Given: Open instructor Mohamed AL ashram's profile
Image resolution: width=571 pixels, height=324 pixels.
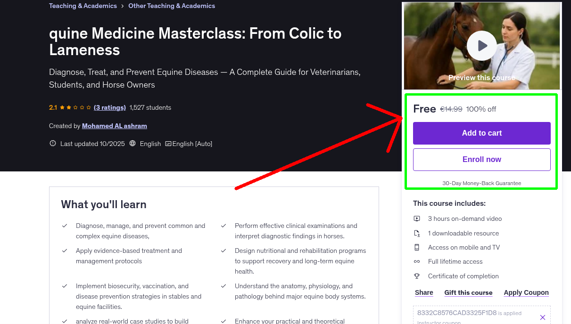Looking at the screenshot, I should pos(114,126).
